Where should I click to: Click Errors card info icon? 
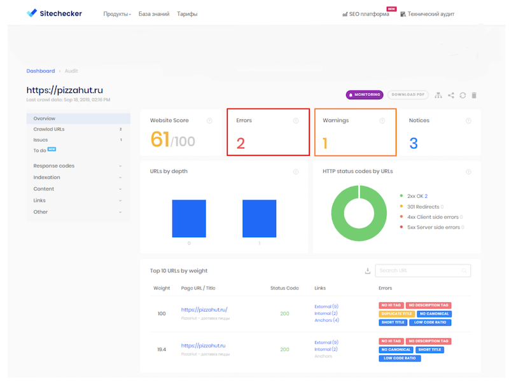(296, 121)
